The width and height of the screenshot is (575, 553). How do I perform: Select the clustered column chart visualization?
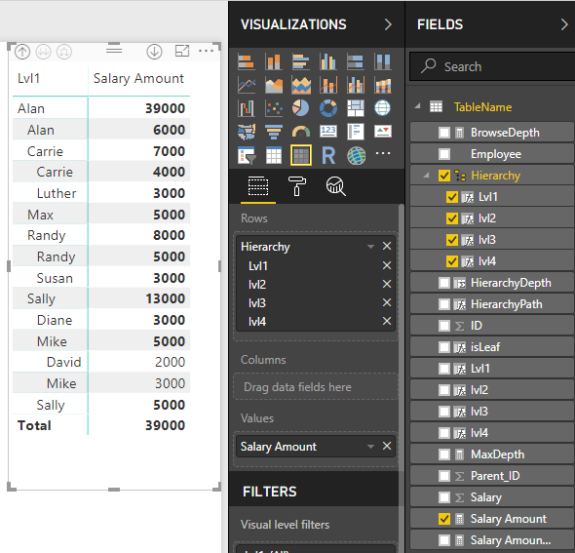point(328,61)
